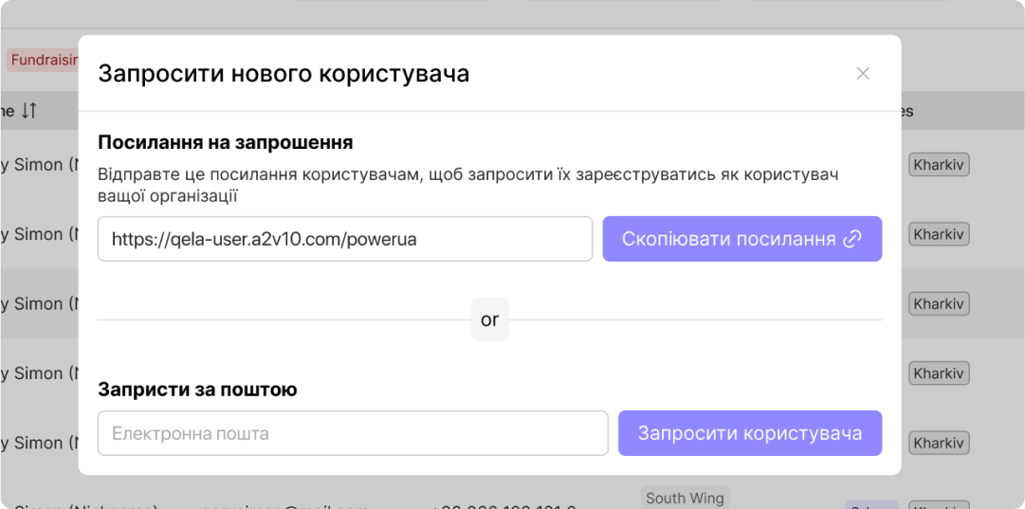Click the Kharkiv tag just above the bottom row

point(938,443)
